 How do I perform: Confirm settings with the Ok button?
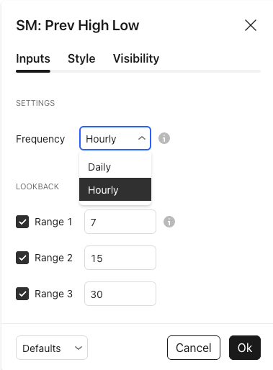click(245, 348)
